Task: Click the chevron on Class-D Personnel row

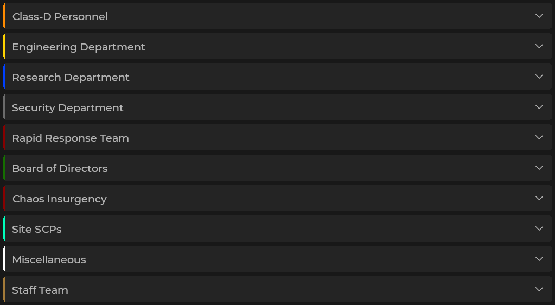Action: click(539, 16)
